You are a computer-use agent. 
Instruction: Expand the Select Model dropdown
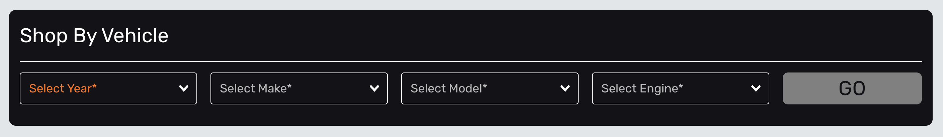[x=490, y=88]
